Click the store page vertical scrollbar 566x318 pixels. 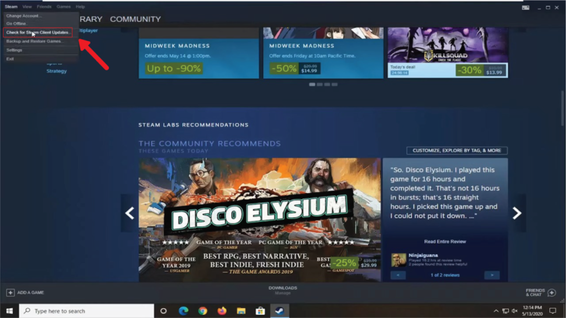tap(563, 108)
